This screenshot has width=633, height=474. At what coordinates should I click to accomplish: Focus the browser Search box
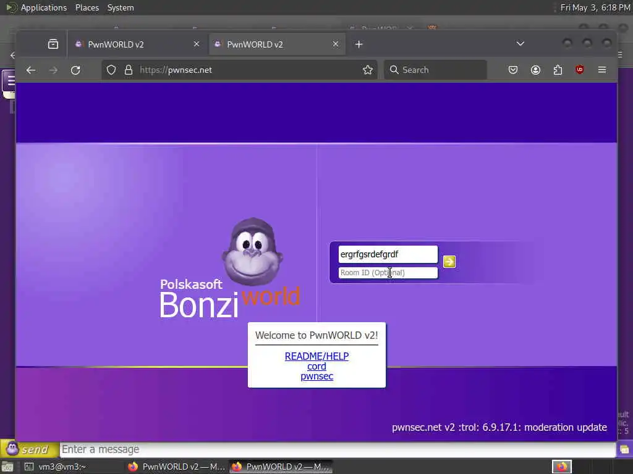click(435, 70)
